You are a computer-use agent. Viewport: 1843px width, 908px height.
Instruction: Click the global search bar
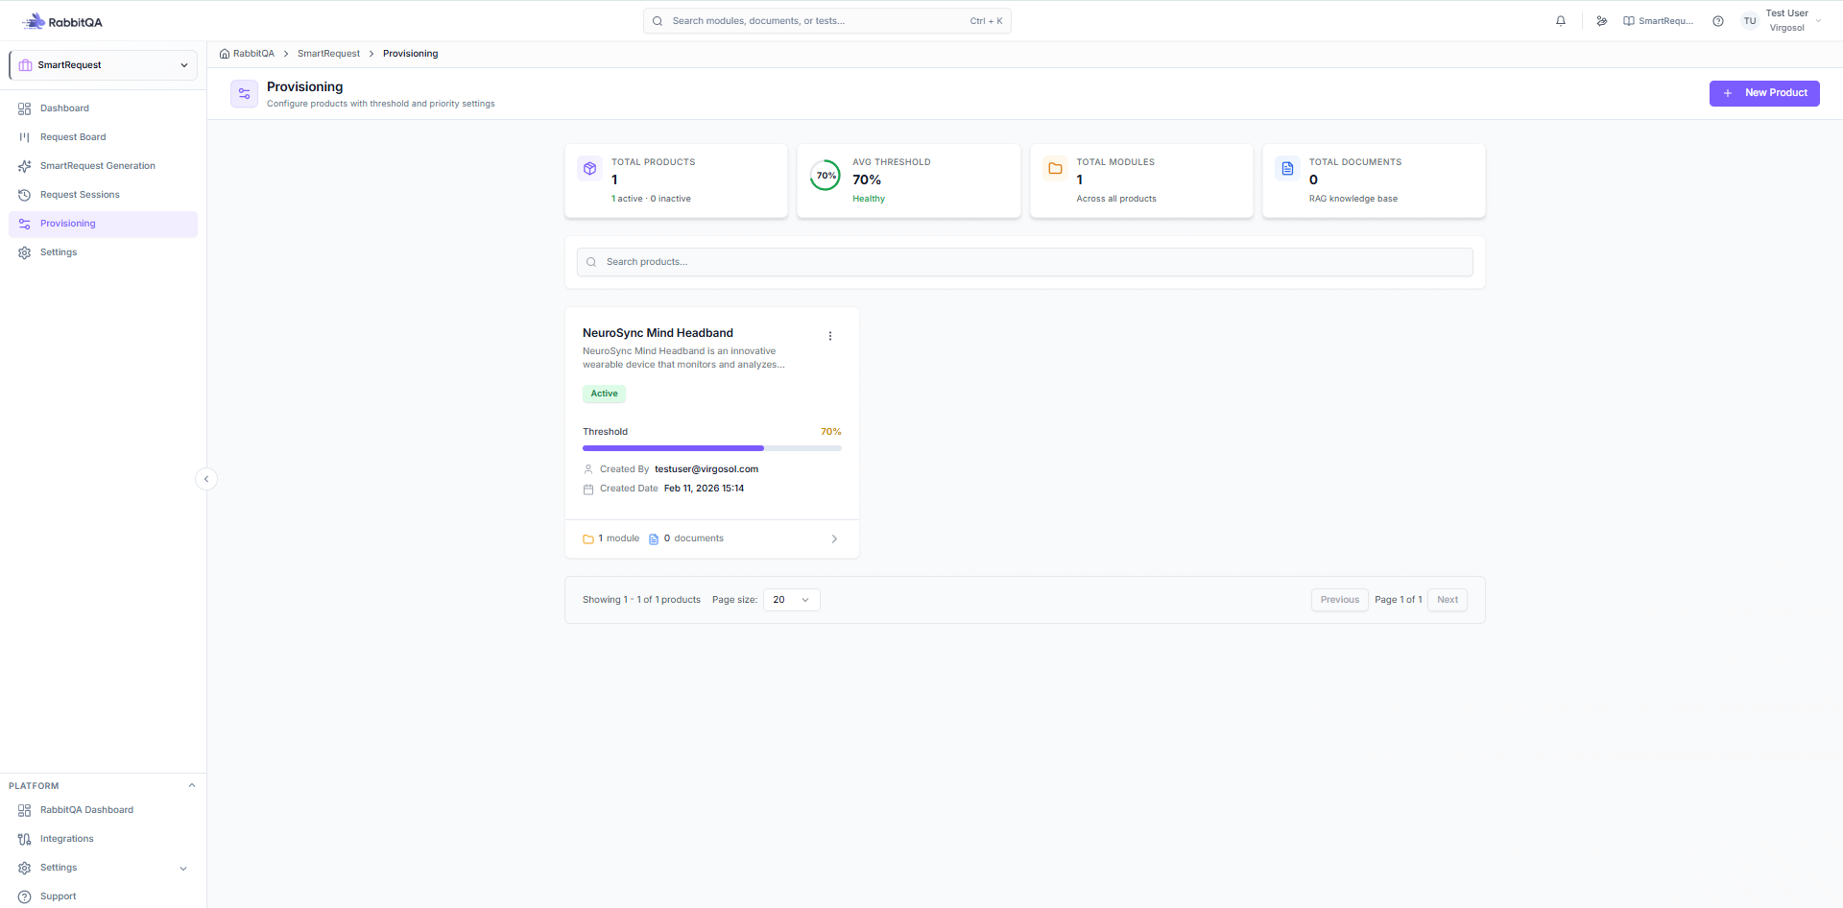tap(827, 21)
